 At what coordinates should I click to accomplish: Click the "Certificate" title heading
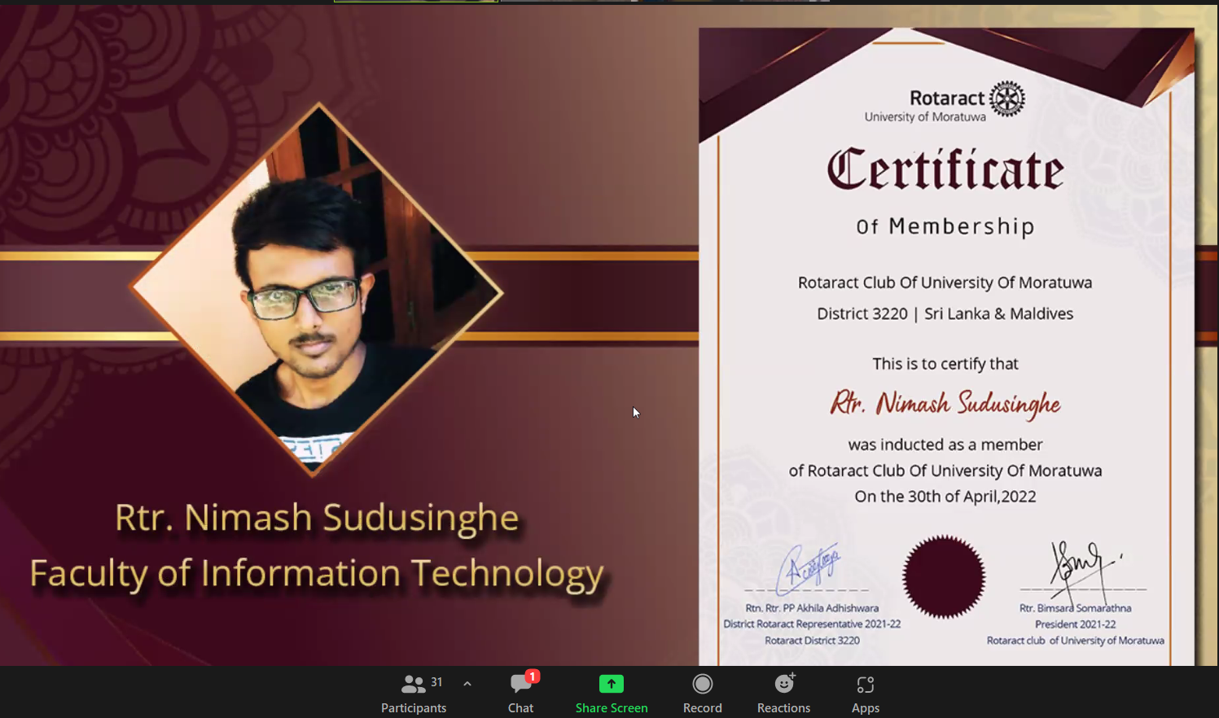[x=945, y=169]
